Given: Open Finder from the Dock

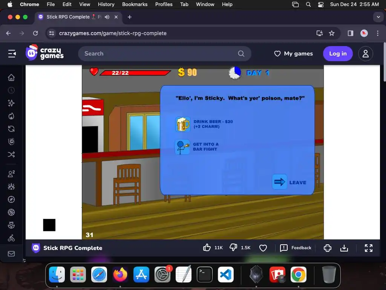Looking at the screenshot, I should [x=57, y=275].
